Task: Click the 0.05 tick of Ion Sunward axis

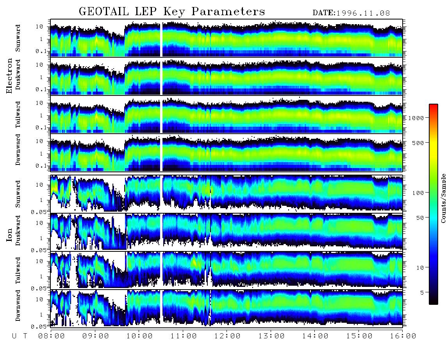Action: click(x=39, y=212)
